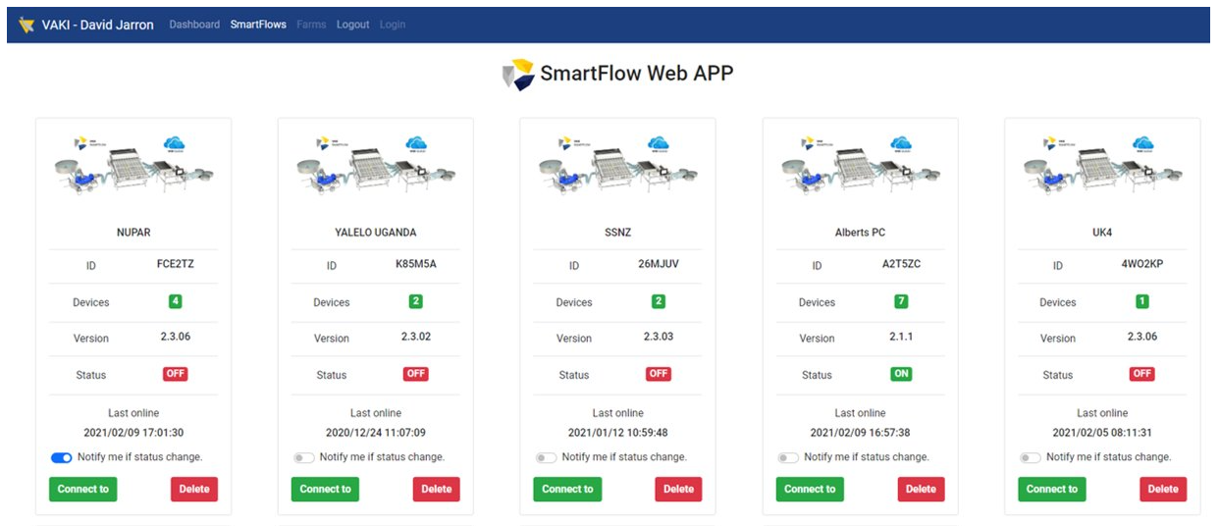Click the ID value 26MJUV
Image resolution: width=1220 pixels, height=526 pixels.
point(659,264)
